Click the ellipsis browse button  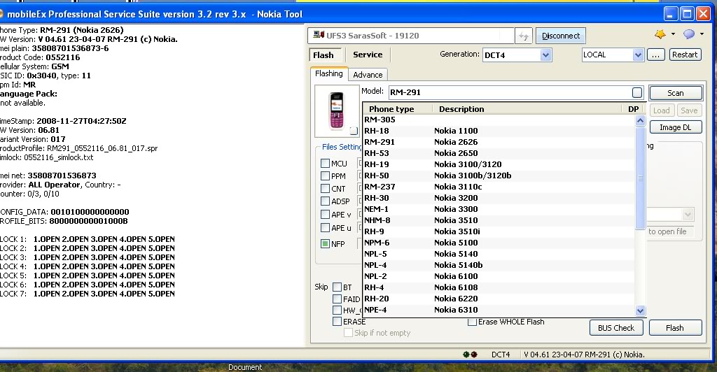point(655,55)
